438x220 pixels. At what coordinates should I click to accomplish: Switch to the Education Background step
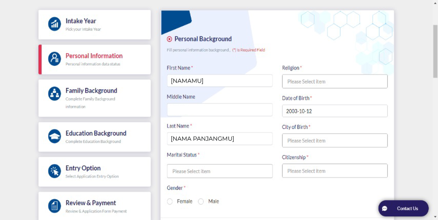[96, 133]
